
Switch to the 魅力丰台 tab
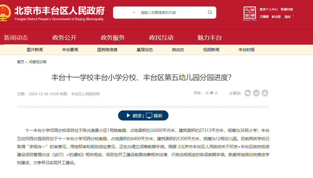pyautogui.click(x=209, y=38)
